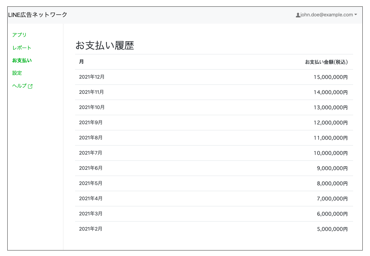Select the 2021年12月 row cell
Screen dimensions: 370x256
coord(92,77)
